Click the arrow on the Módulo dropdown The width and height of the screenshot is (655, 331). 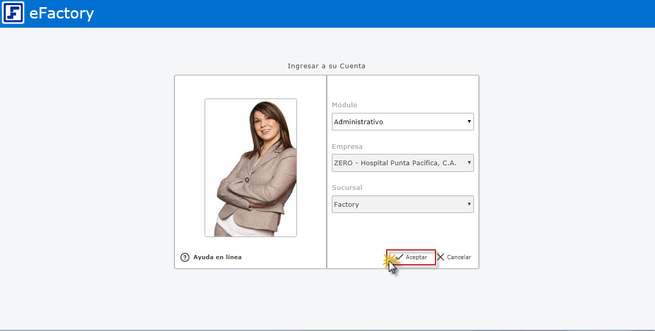pos(469,122)
